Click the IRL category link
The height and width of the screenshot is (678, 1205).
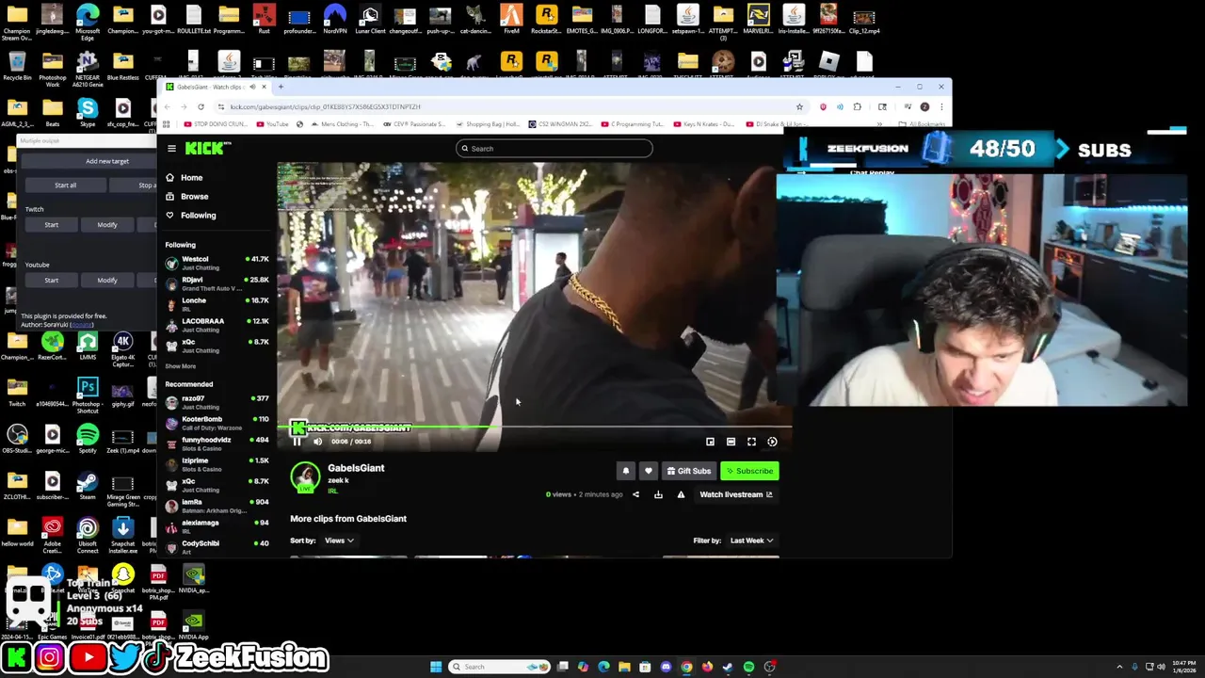coord(332,492)
